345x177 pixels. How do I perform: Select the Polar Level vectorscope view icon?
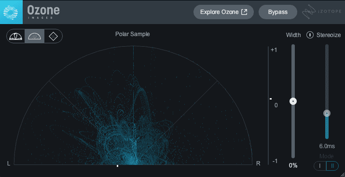tap(15, 36)
